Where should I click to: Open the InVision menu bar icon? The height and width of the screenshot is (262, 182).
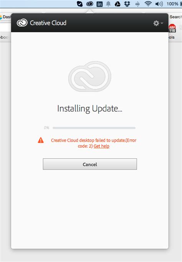[x=99, y=4]
